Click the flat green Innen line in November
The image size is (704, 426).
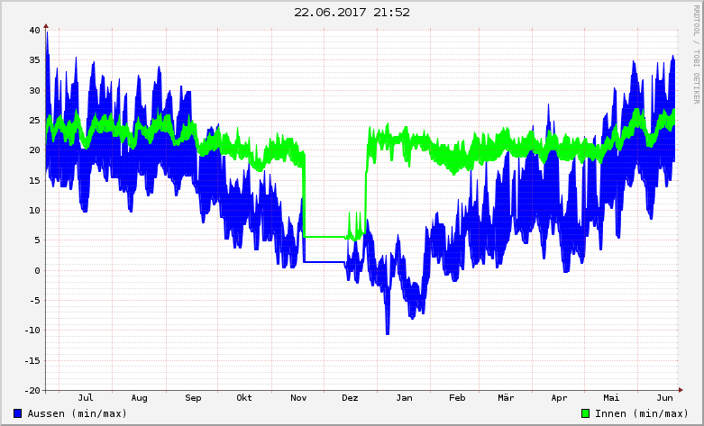coord(325,236)
